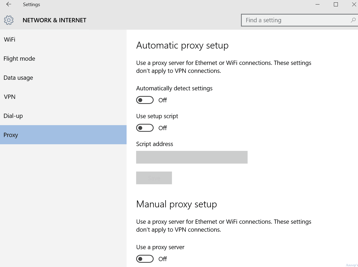
Task: Click the Use setup script label
Action: click(x=157, y=116)
